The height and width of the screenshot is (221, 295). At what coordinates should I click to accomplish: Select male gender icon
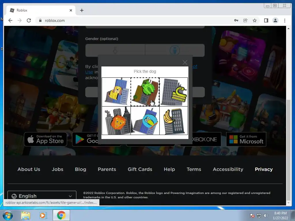175,50
